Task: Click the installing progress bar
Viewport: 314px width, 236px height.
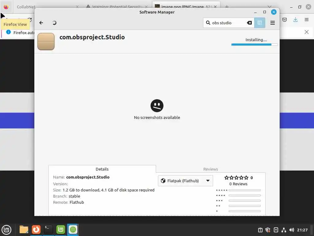Action: 254,45
